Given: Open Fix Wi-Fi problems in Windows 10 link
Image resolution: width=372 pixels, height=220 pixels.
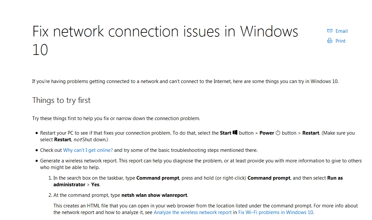Looking at the screenshot, I should click(x=275, y=212).
